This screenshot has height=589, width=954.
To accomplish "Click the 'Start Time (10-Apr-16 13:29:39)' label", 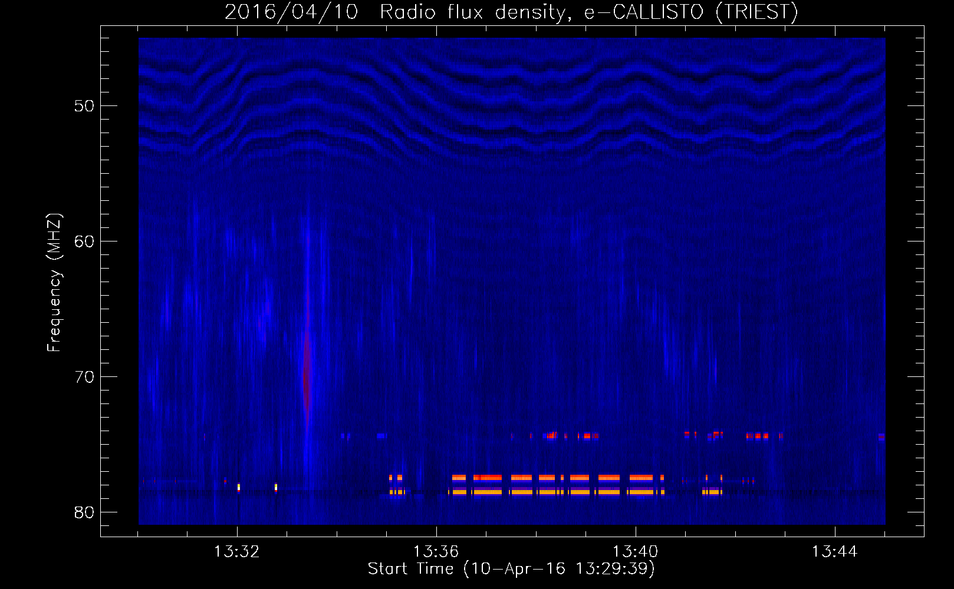I will pos(511,569).
